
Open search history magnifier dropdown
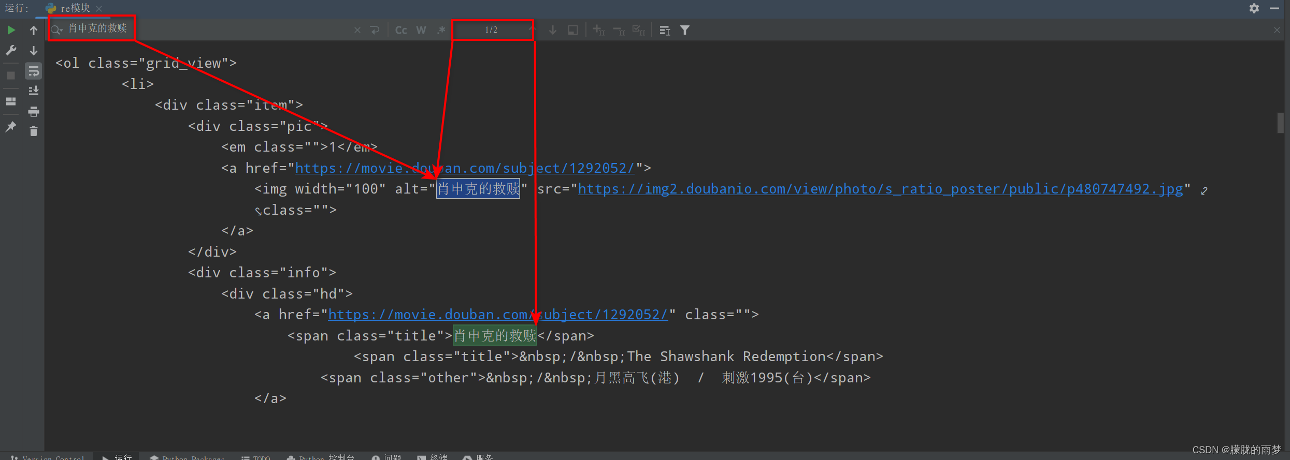57,30
